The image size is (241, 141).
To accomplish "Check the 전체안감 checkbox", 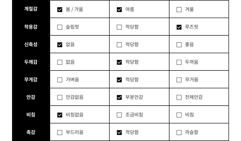I will [x=179, y=98].
